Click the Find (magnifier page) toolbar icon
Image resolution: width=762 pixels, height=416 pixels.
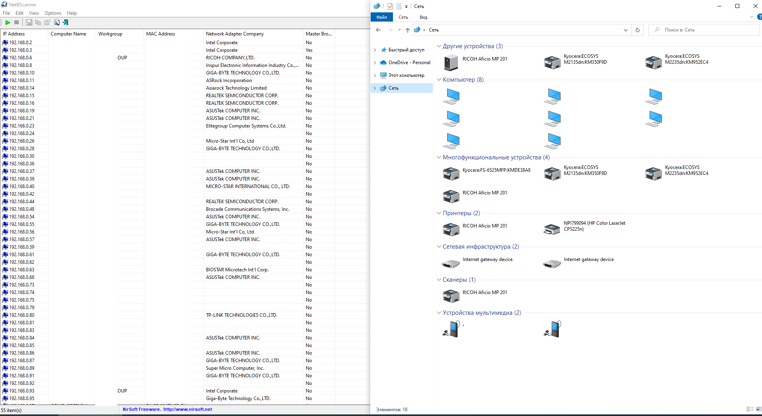(57, 23)
